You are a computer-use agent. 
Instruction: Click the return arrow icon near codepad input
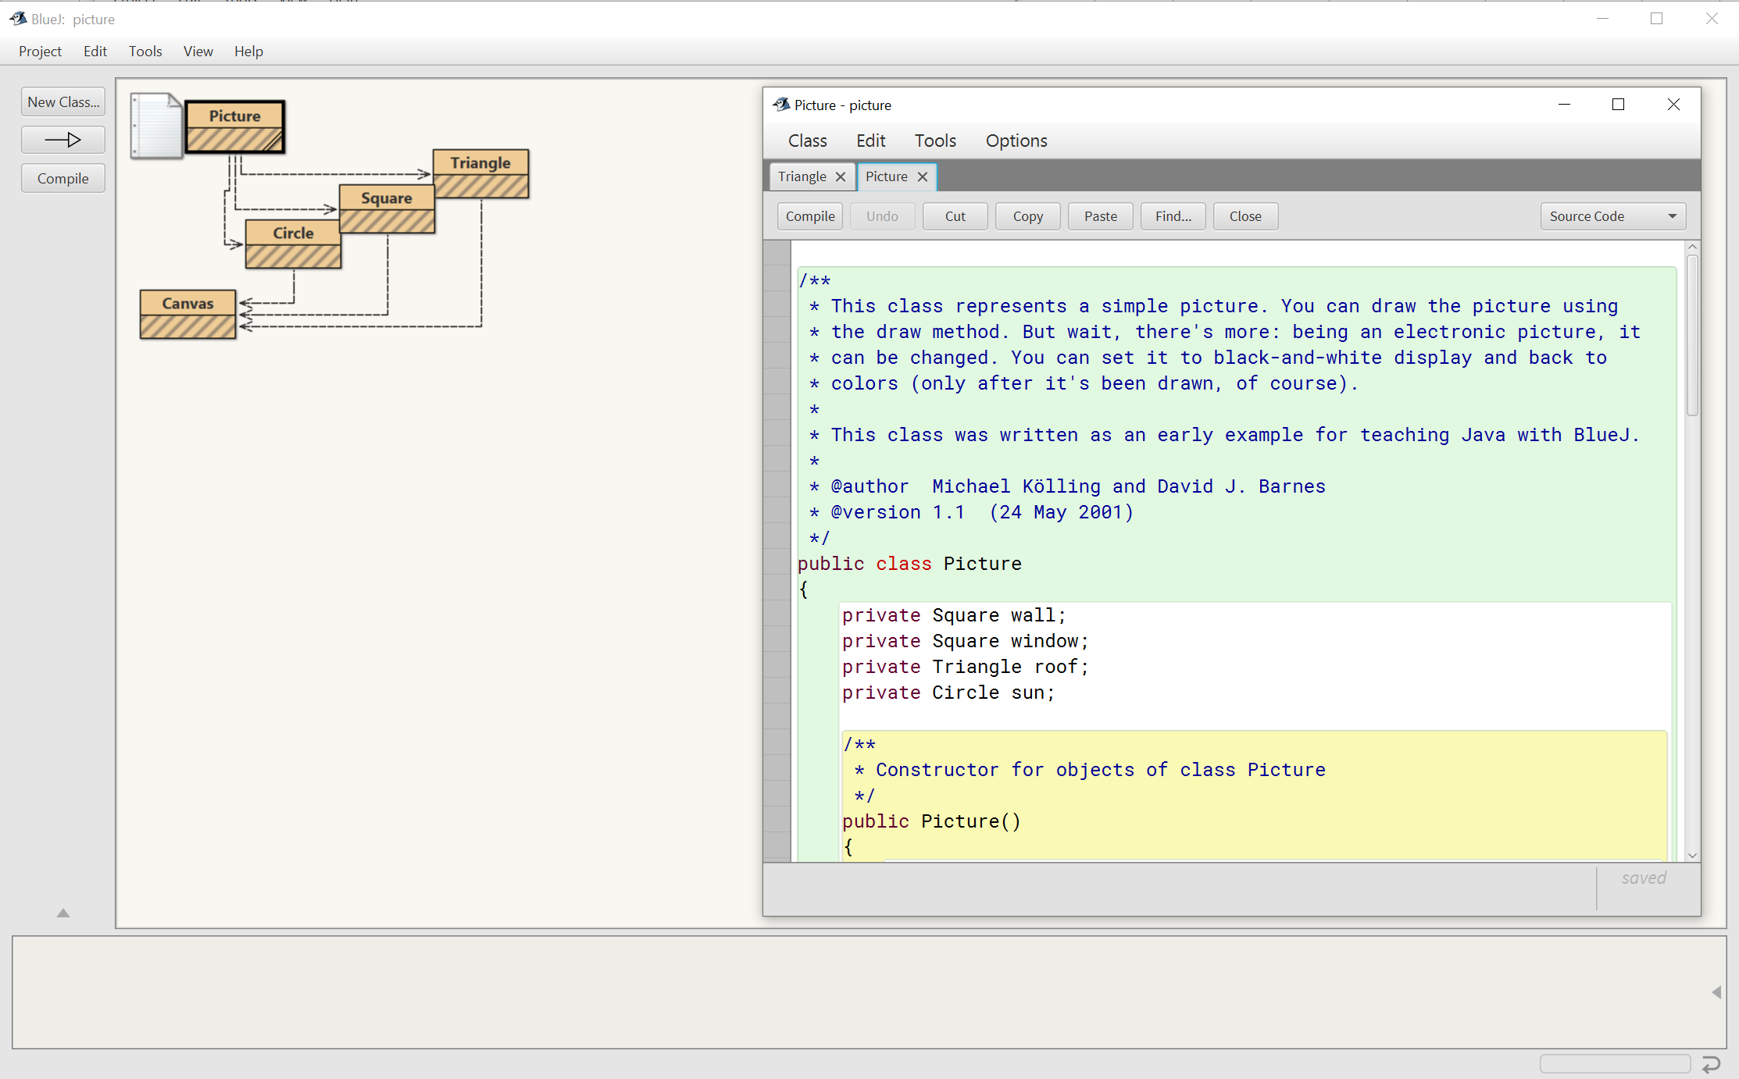click(x=1711, y=1063)
